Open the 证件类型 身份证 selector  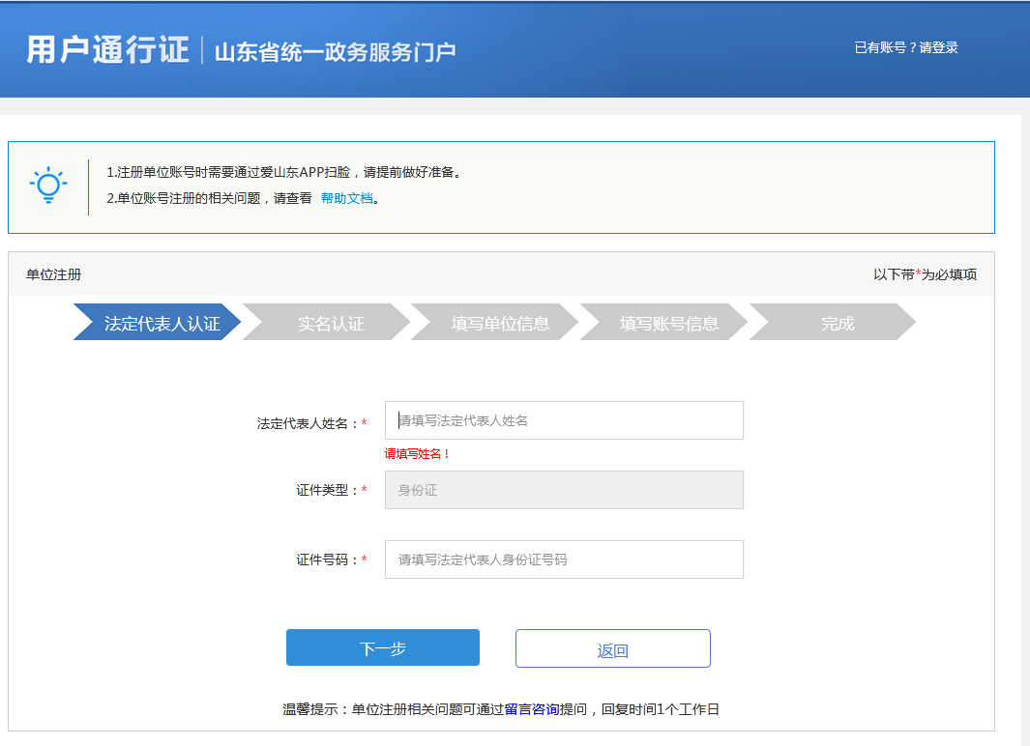click(564, 490)
